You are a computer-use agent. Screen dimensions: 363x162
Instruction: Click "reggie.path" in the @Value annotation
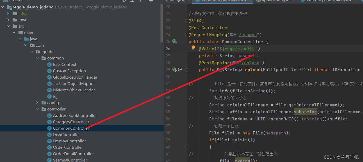[x=239, y=49]
